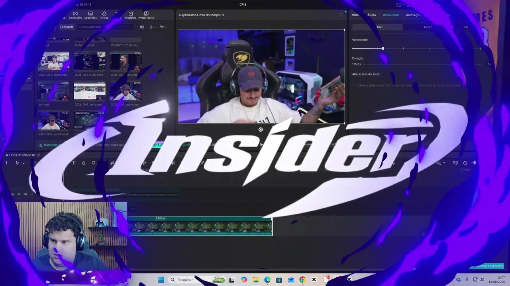
Task: Open Microsoft Edge from the taskbar
Action: [x=267, y=280]
